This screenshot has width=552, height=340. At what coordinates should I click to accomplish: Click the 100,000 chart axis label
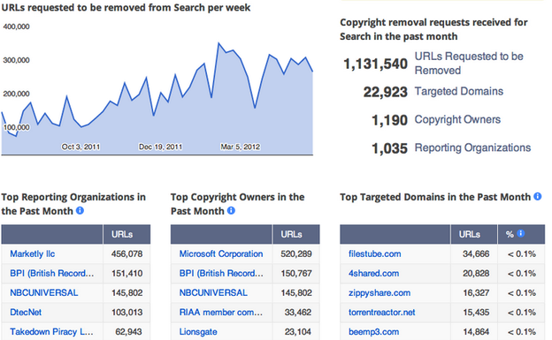pos(16,127)
